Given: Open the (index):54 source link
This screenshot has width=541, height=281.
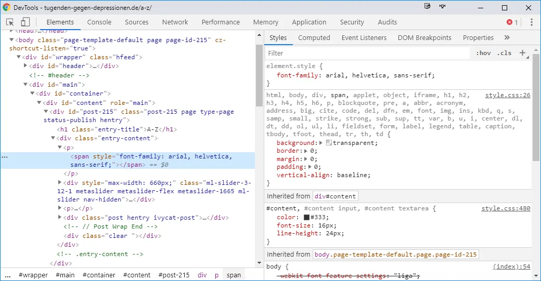Looking at the screenshot, I should [511, 266].
